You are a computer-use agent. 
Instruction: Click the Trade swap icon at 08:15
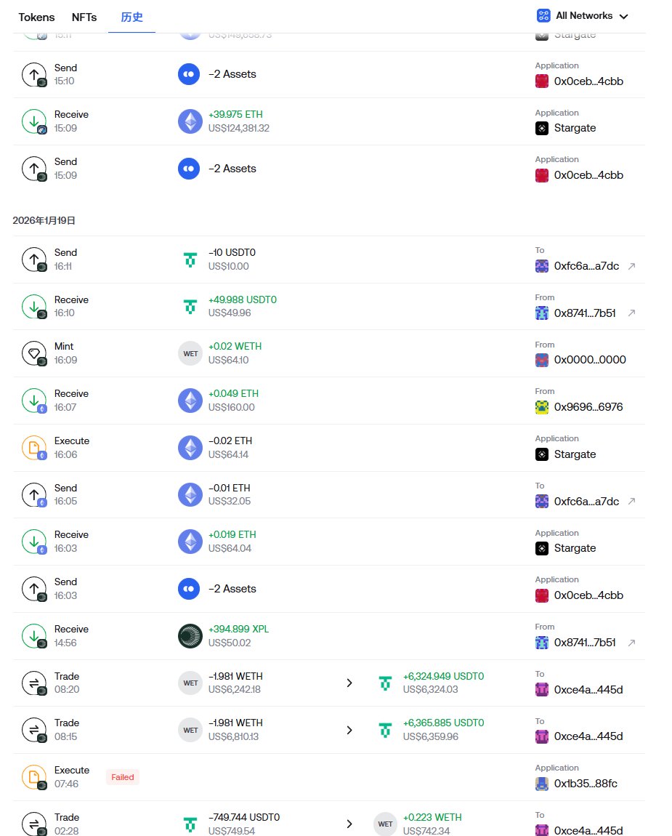pos(34,730)
